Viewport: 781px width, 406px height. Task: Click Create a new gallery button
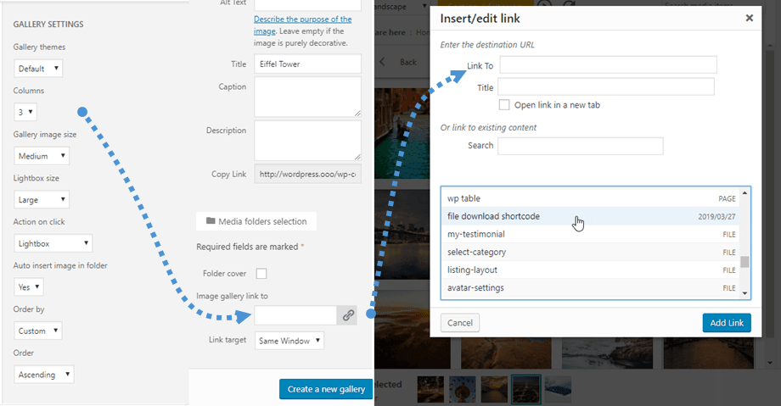pyautogui.click(x=325, y=389)
